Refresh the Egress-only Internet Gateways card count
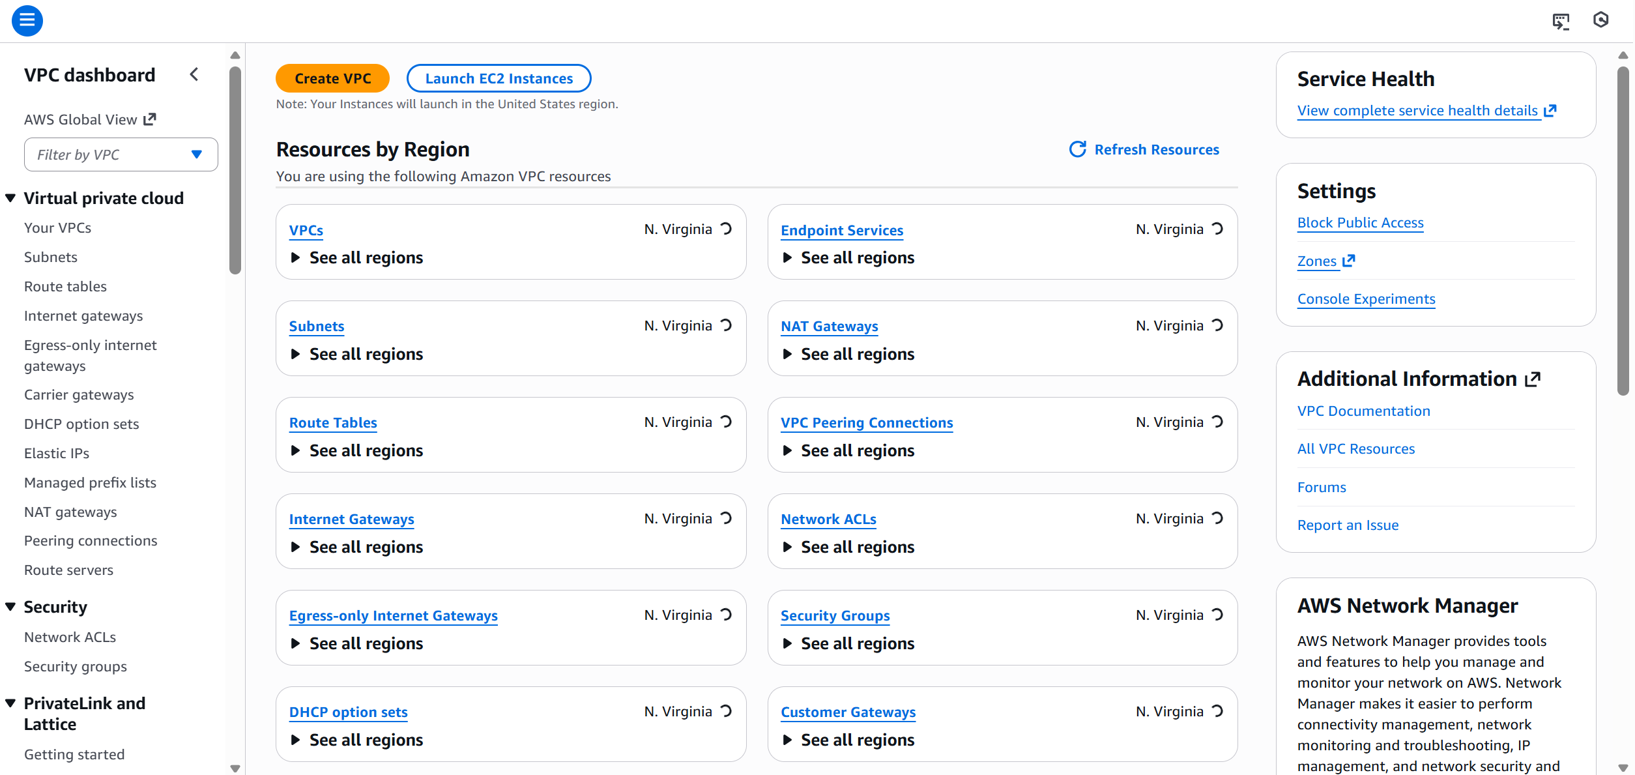Viewport: 1635px width, 775px height. click(x=726, y=615)
